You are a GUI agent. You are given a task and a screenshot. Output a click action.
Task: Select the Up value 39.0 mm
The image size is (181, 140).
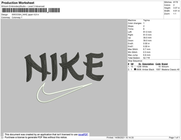tap(147, 38)
